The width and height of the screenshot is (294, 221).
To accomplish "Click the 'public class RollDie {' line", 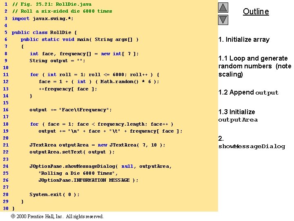I will [44, 32].
